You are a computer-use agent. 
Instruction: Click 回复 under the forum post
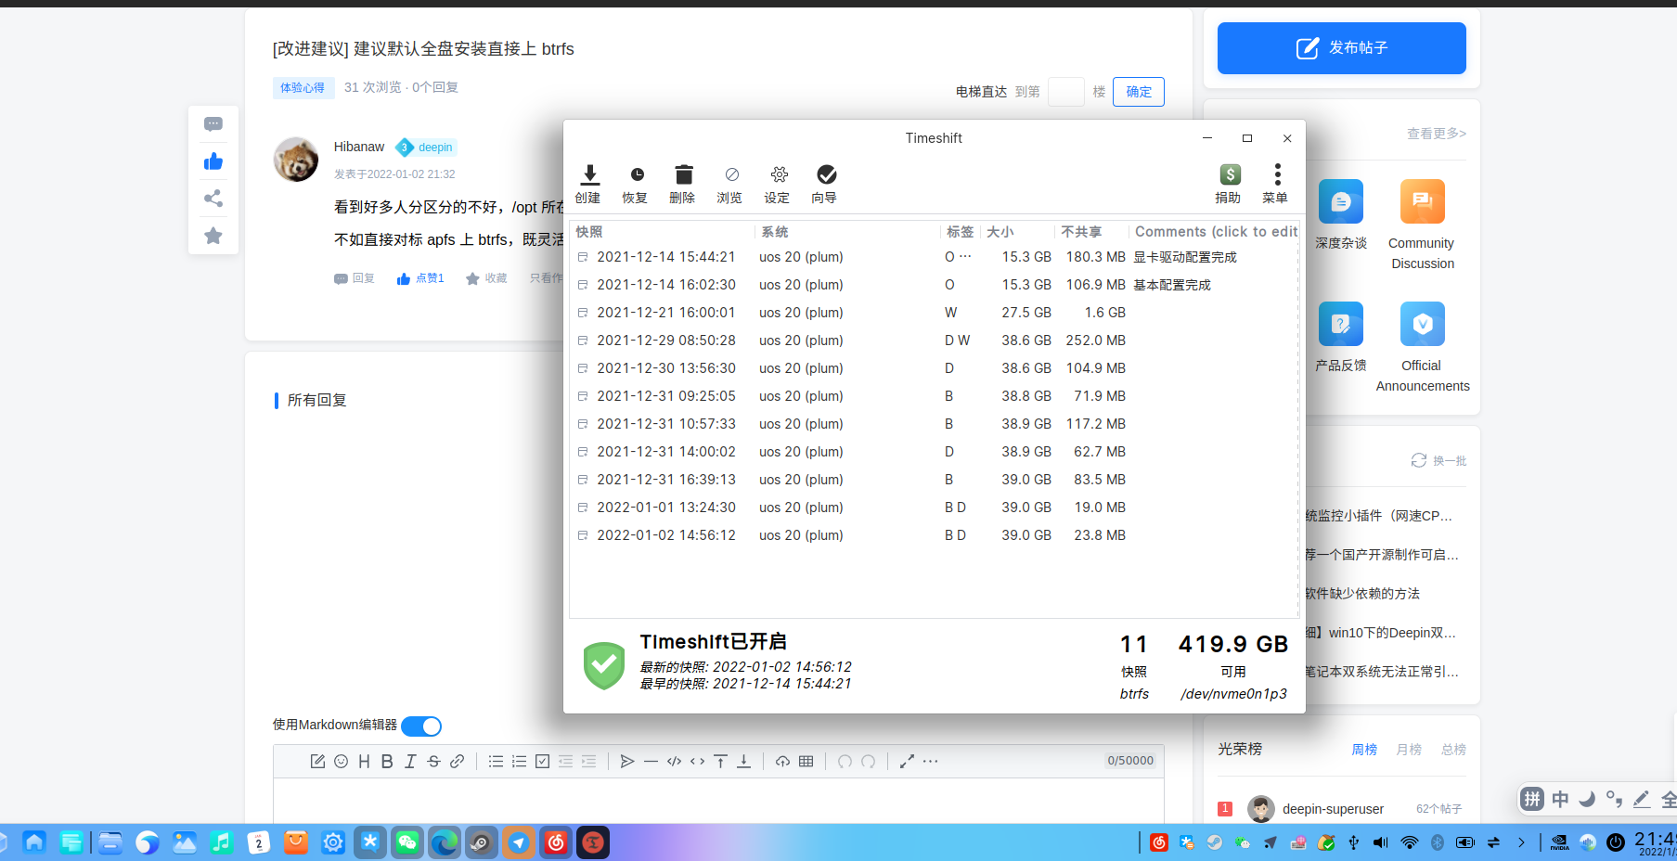355,278
